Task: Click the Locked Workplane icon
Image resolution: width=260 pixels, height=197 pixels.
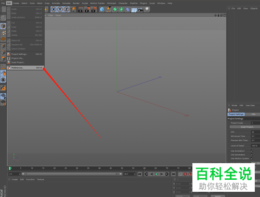Action: [3, 96]
